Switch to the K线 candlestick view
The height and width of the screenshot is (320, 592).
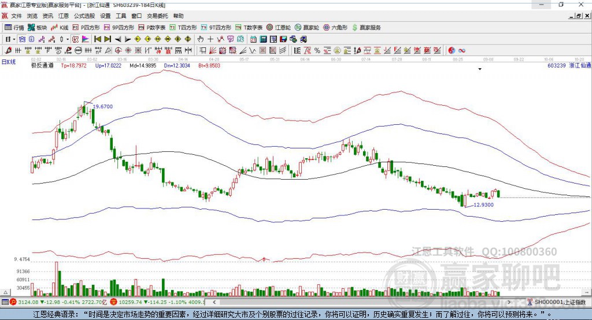60,28
